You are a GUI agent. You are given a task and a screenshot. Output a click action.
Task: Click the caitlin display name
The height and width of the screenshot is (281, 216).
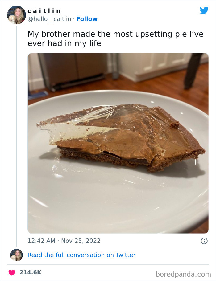coord(44,11)
